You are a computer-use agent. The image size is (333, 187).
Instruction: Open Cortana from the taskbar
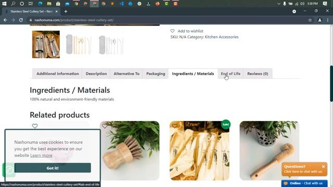[22, 4]
